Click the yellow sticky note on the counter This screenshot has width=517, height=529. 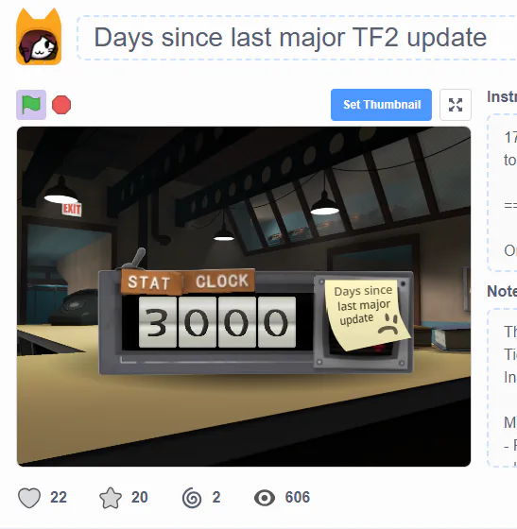tap(367, 314)
